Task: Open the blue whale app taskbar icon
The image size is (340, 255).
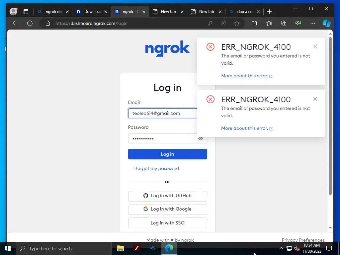Action: click(153, 248)
